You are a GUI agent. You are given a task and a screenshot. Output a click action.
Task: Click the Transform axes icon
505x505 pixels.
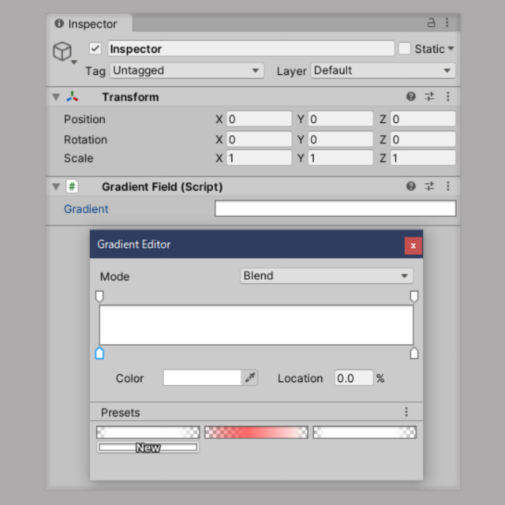(x=73, y=96)
